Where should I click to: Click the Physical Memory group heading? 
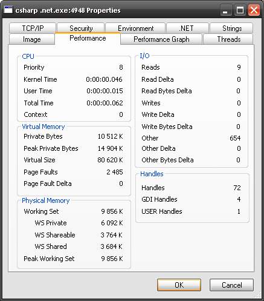46,200
